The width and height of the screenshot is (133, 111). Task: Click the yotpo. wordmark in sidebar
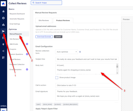coord(3,106)
